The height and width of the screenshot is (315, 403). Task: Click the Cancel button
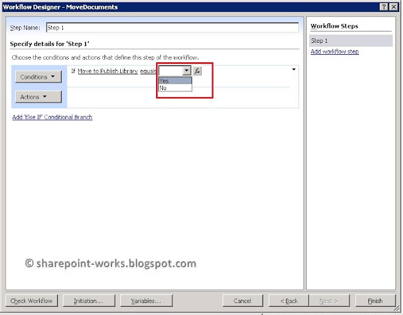click(x=242, y=301)
